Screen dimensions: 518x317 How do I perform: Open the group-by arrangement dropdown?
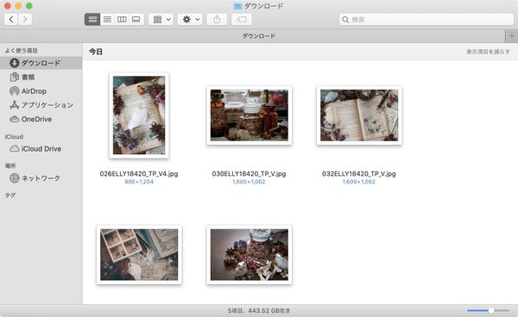click(x=161, y=20)
